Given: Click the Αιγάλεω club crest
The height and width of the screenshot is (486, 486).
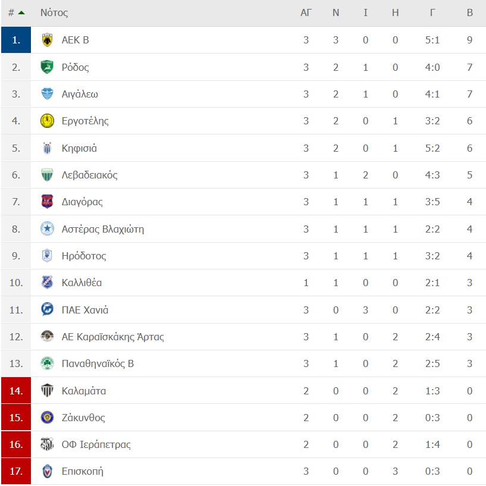Looking at the screenshot, I should tap(47, 94).
